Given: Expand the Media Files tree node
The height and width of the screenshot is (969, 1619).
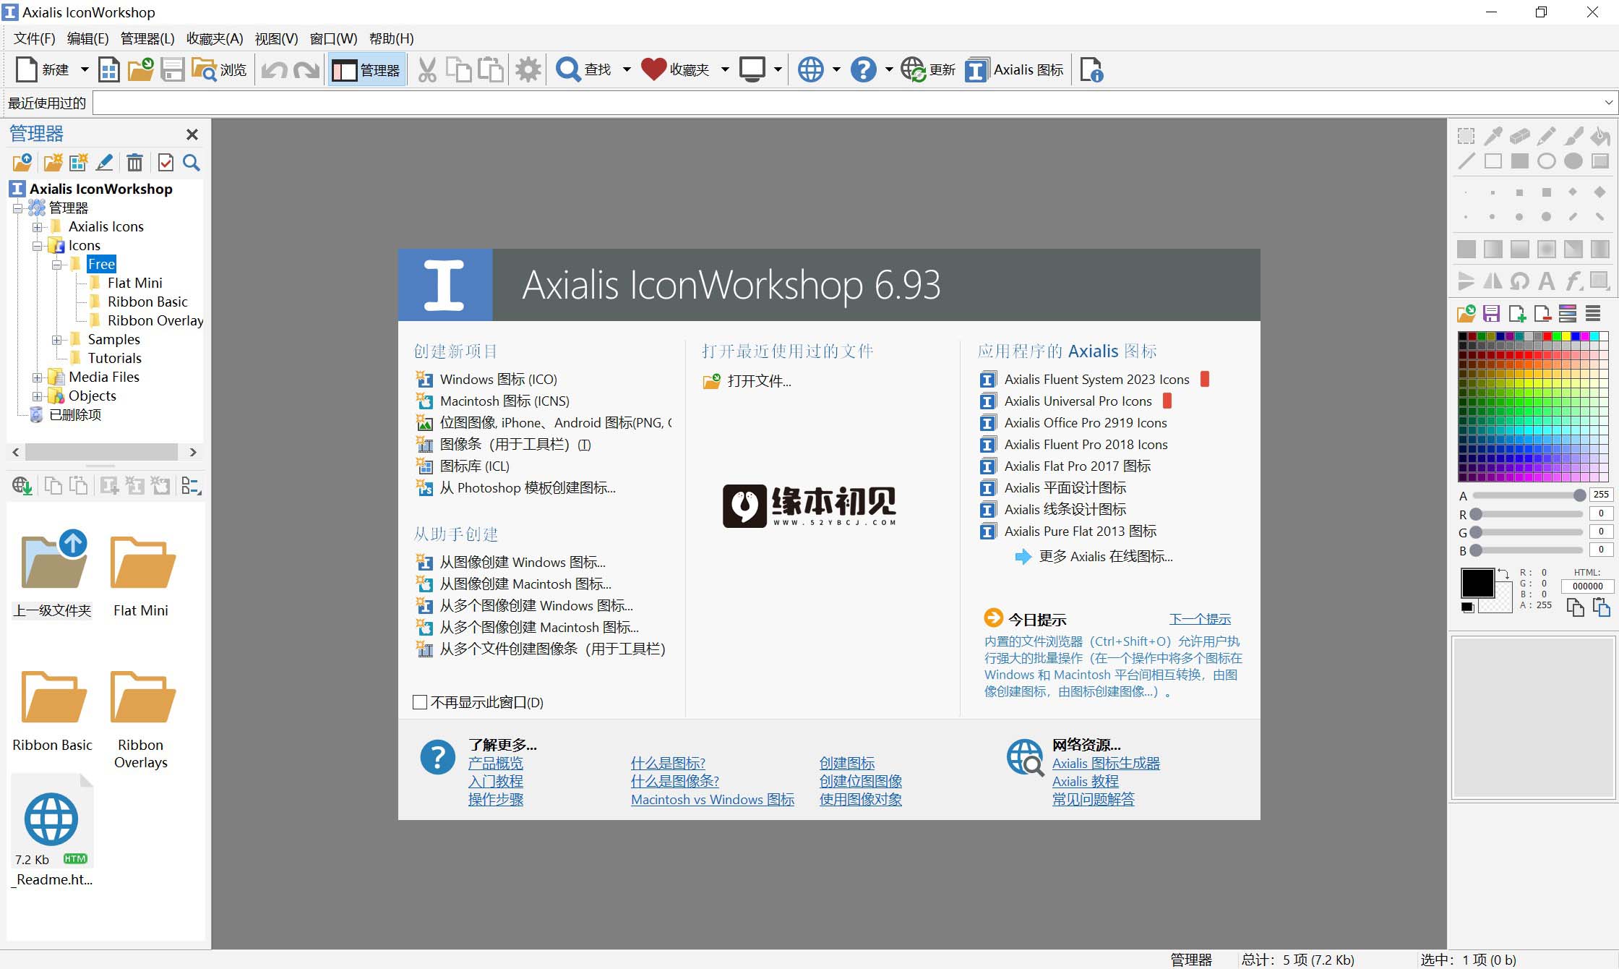Looking at the screenshot, I should pos(37,377).
